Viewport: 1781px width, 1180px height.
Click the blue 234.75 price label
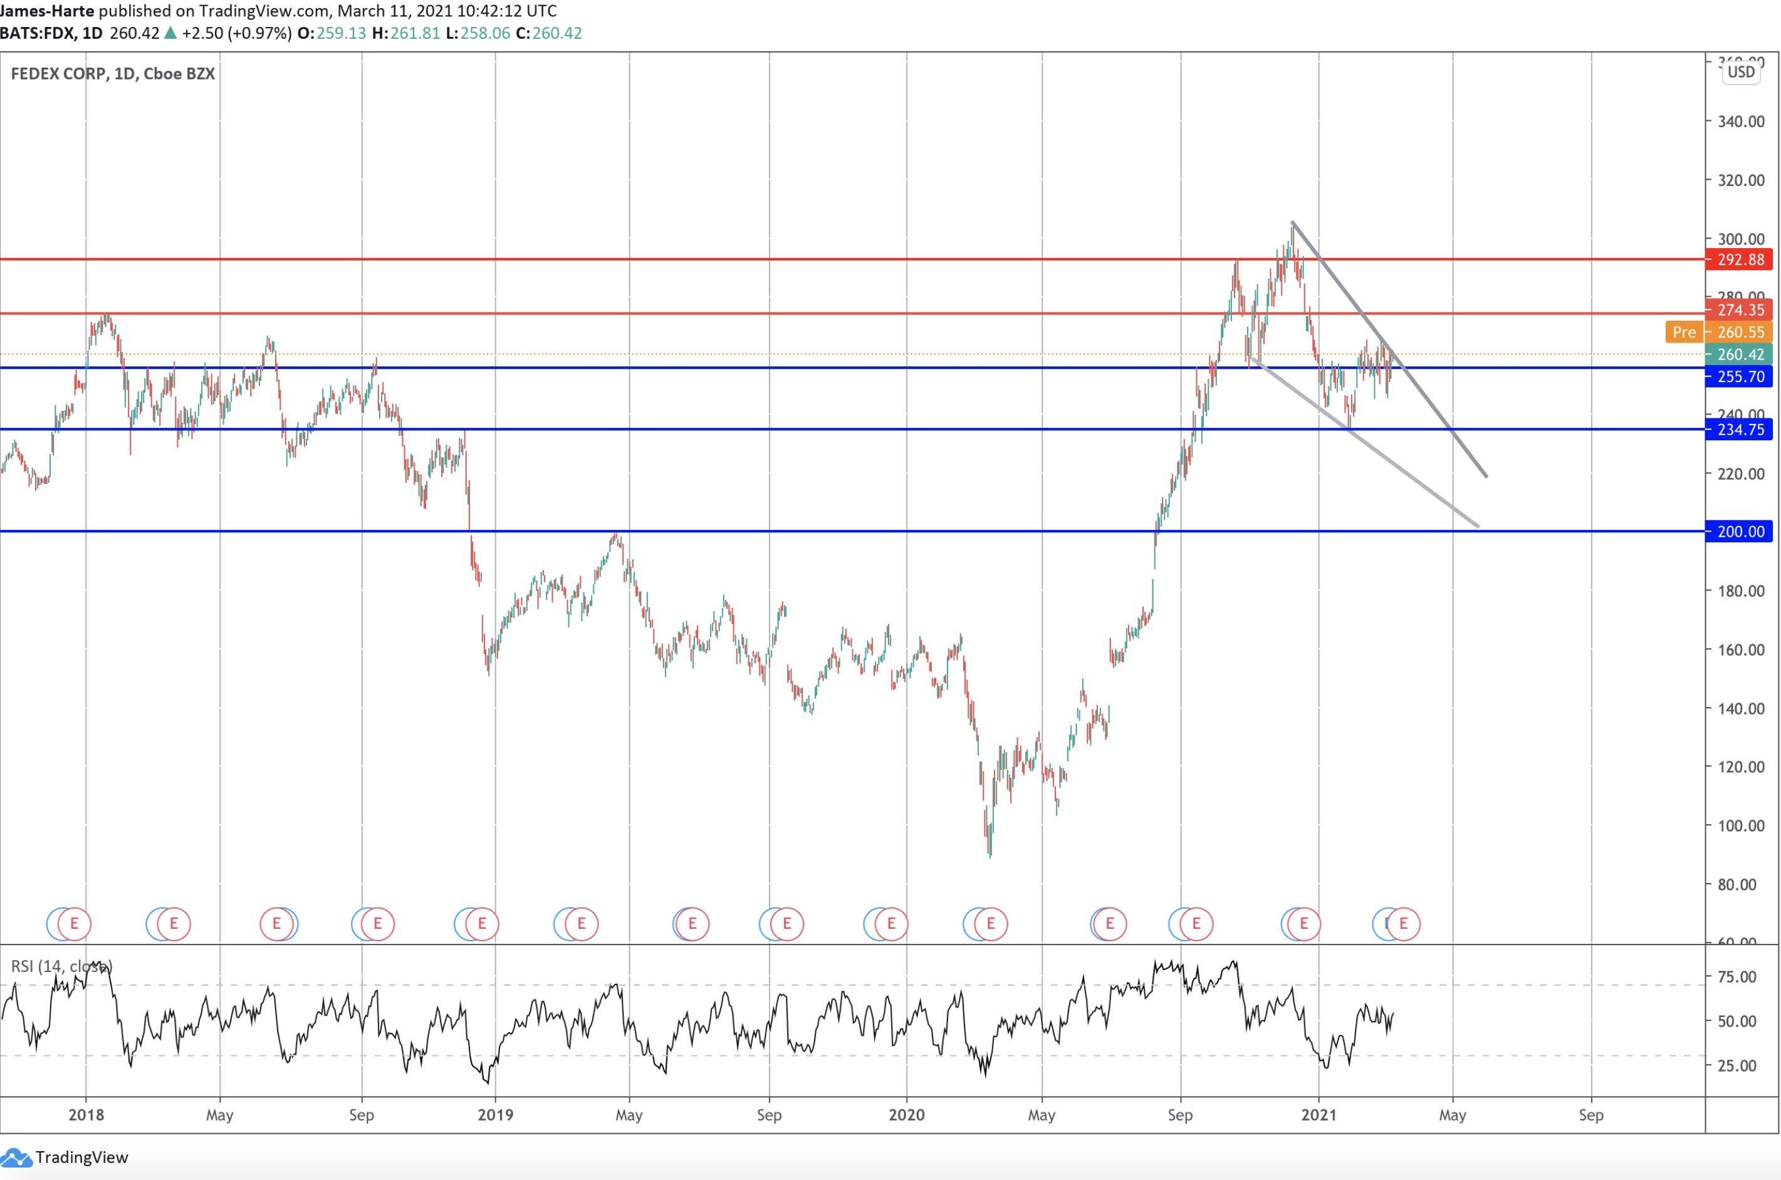(1740, 430)
